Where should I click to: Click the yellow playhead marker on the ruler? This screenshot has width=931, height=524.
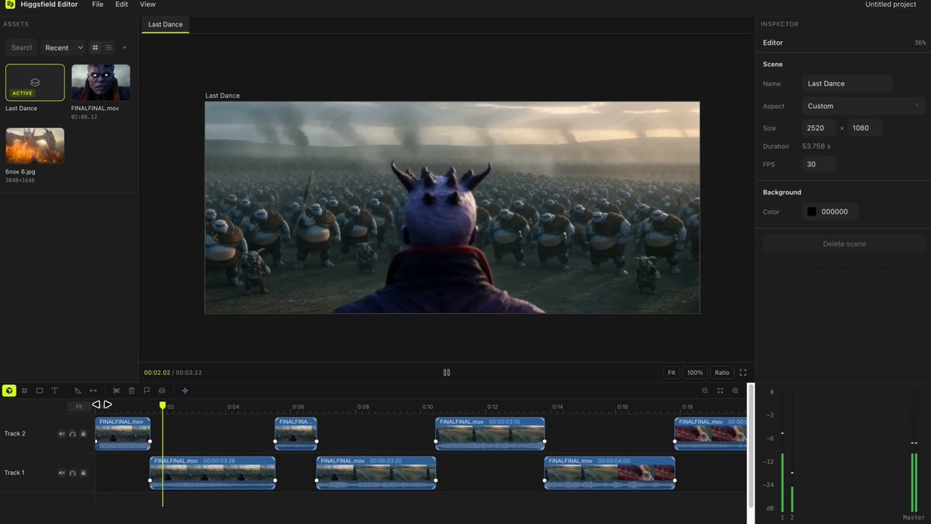tap(162, 405)
